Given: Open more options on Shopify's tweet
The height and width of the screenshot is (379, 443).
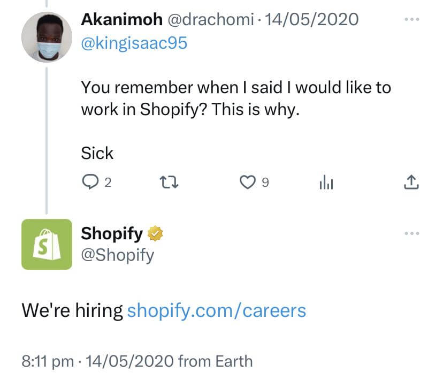Looking at the screenshot, I should tap(412, 233).
